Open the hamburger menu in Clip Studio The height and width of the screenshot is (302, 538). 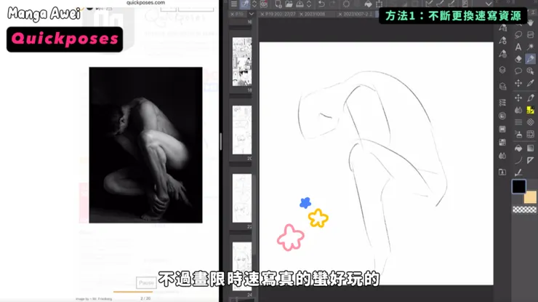tap(233, 4)
